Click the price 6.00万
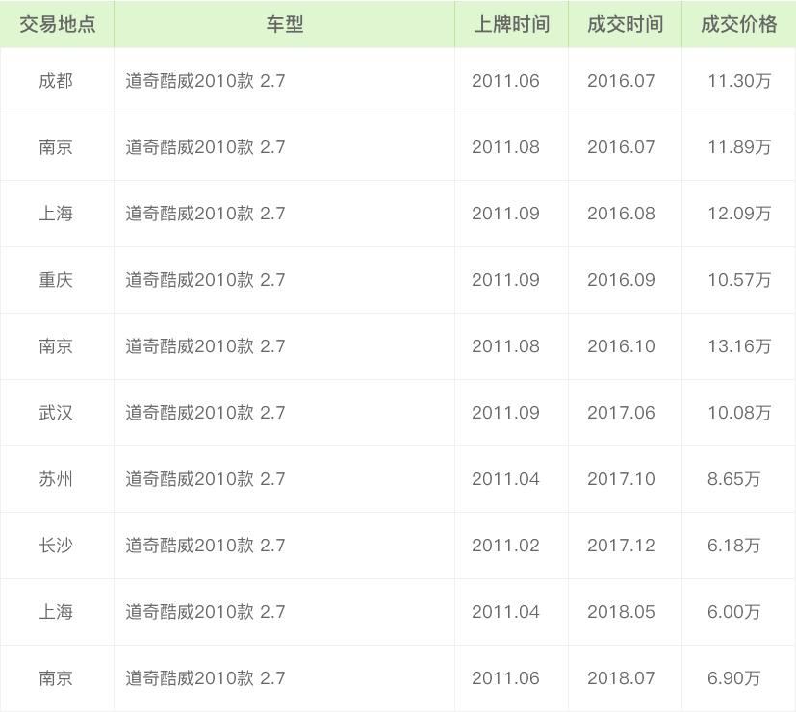Screen dimensions: 796x712 733,612
